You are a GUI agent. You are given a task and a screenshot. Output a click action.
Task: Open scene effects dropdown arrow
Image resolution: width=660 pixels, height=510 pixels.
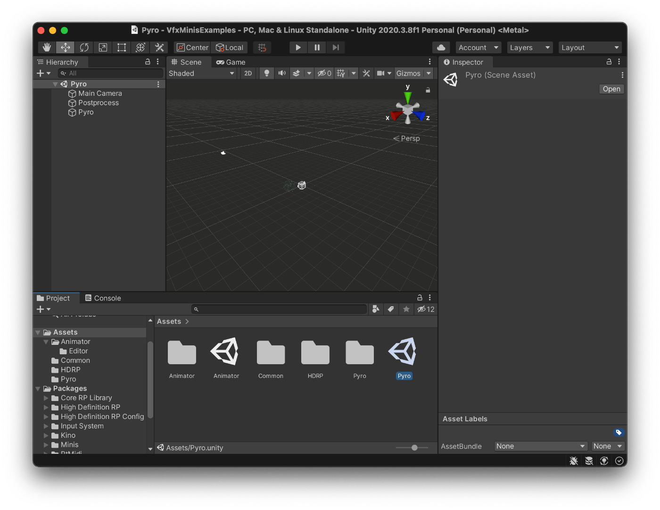point(309,73)
